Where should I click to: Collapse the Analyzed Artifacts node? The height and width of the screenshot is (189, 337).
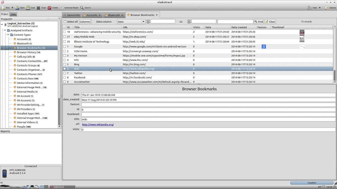[x=5, y=30]
